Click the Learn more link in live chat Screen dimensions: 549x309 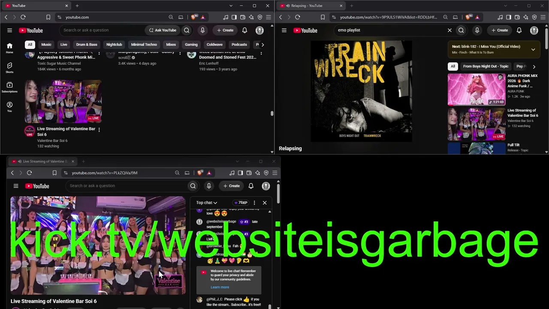pos(220,287)
